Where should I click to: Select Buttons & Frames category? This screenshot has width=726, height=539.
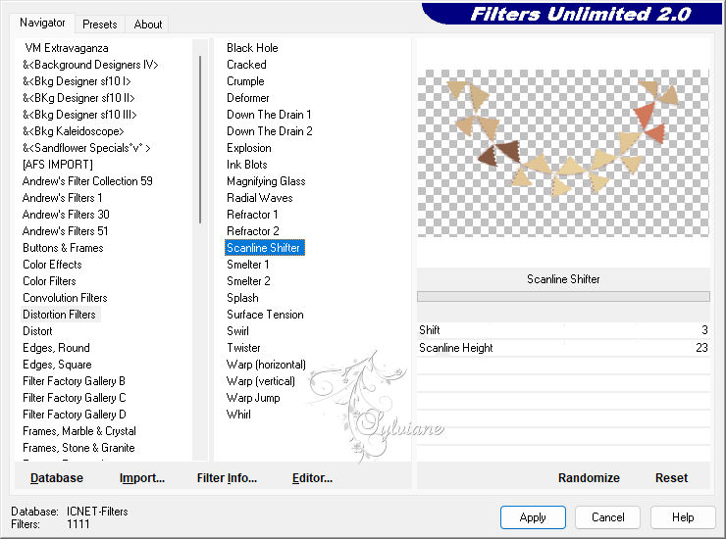(63, 248)
